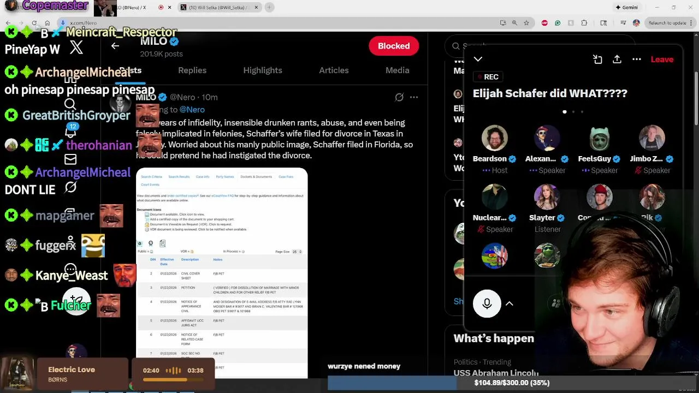Viewport: 699px width, 393px height.
Task: Open Extensions puzzle piece icon
Action: [x=584, y=23]
